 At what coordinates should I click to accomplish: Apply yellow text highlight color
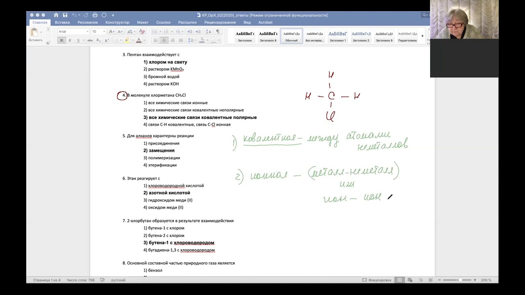tap(127, 40)
